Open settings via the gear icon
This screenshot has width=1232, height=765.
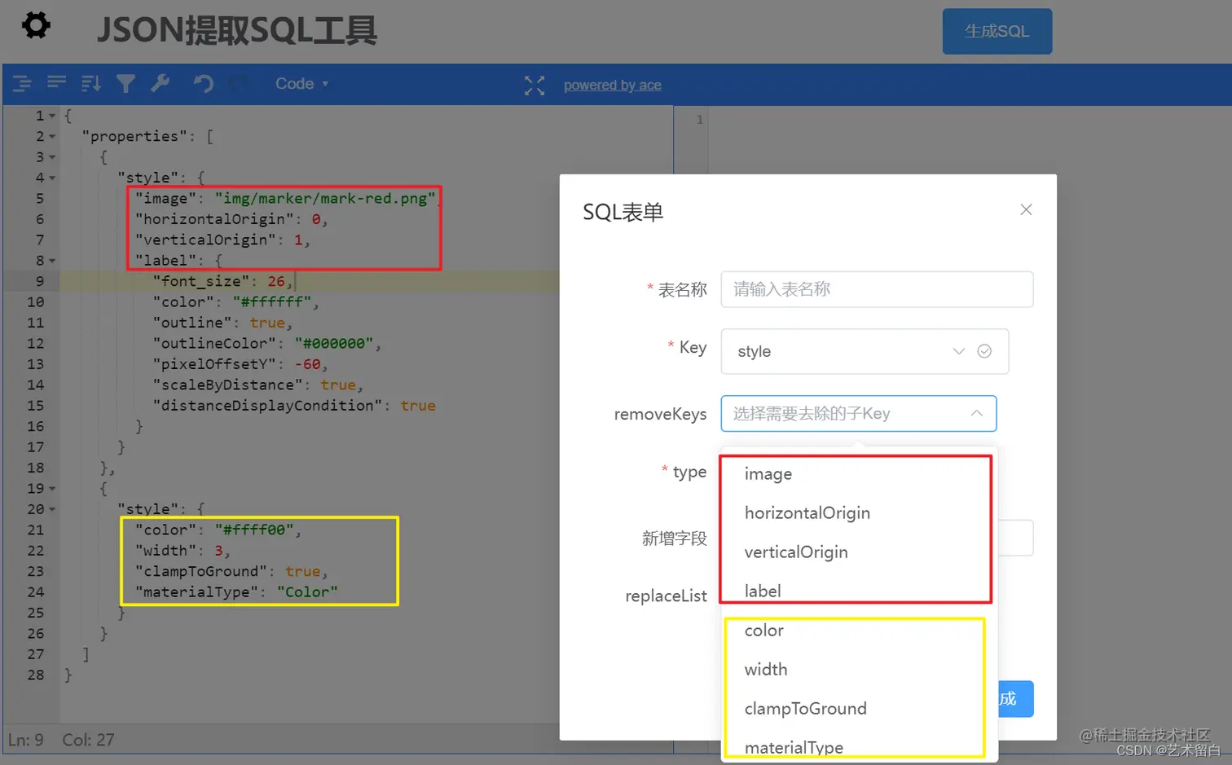tap(36, 25)
